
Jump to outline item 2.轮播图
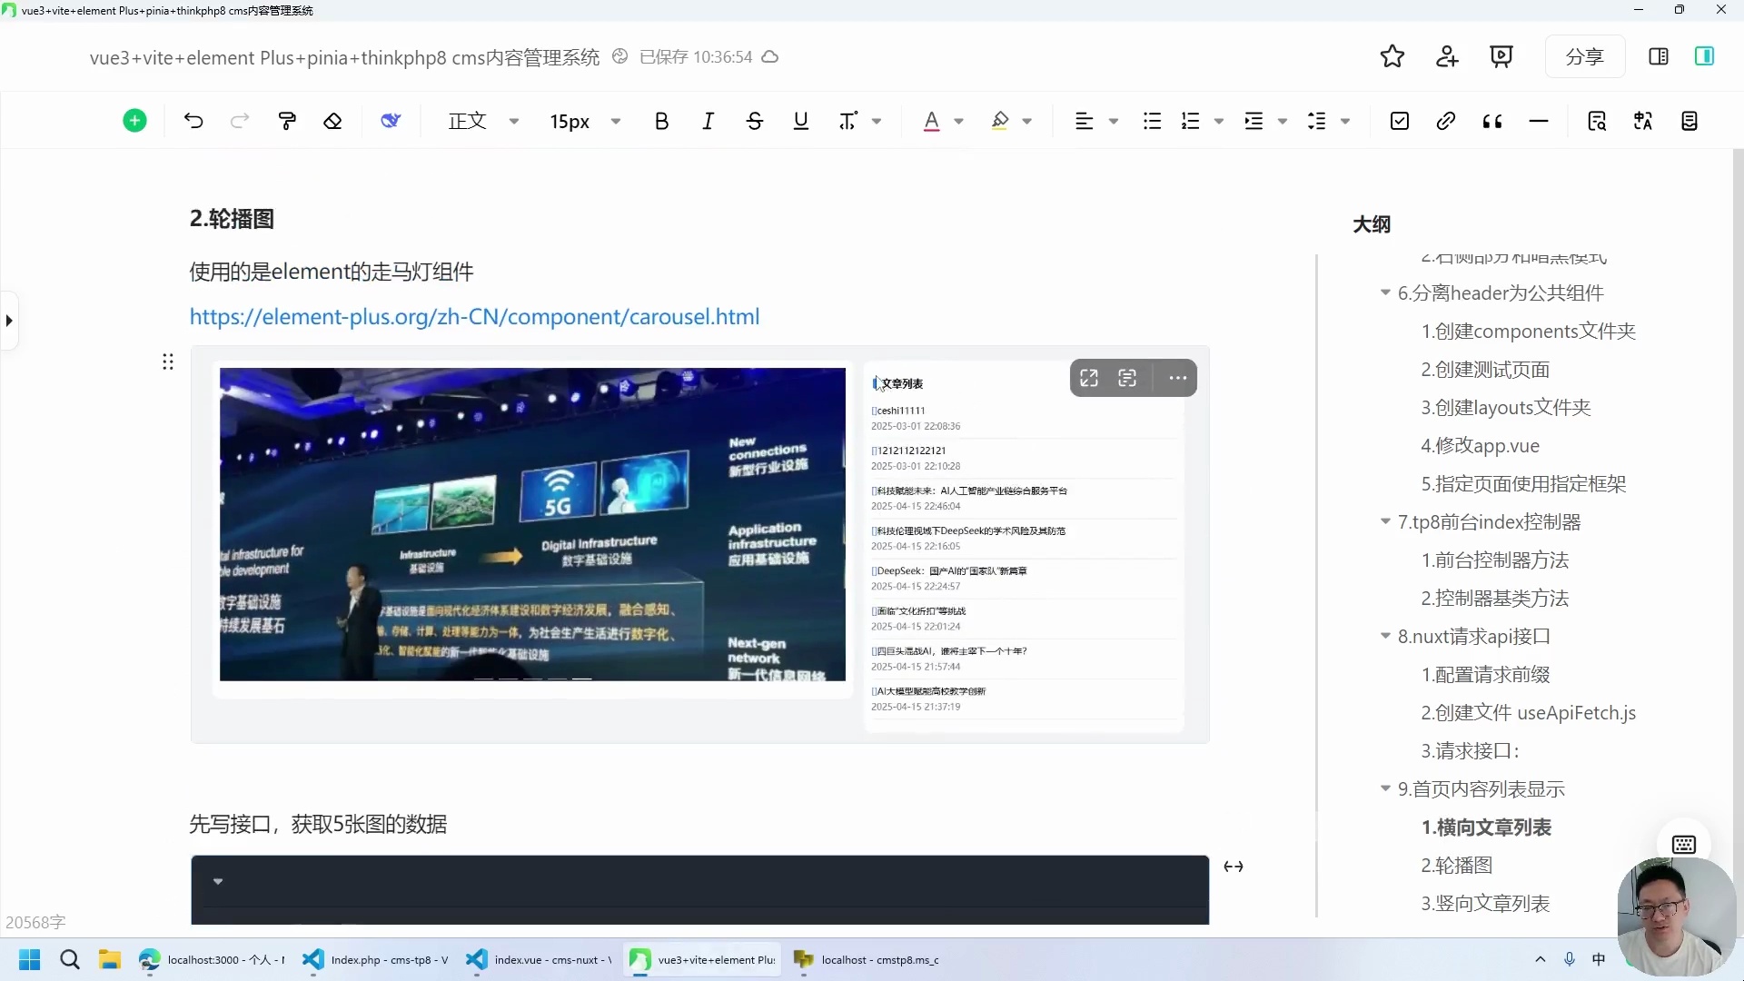point(1456,865)
